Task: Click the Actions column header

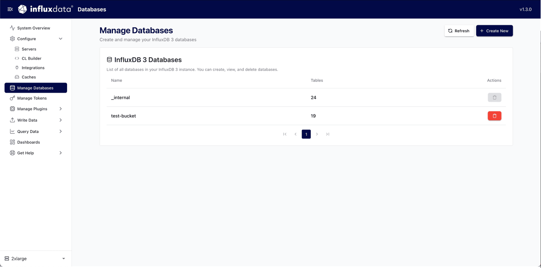Action: (494, 80)
